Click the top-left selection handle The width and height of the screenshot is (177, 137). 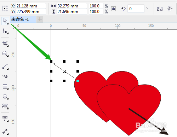pos(51,61)
